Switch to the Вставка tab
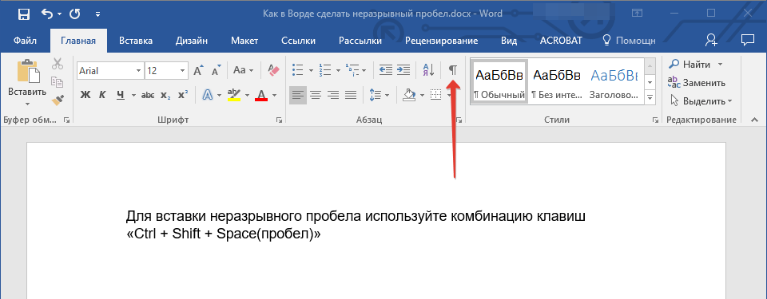 coord(136,41)
